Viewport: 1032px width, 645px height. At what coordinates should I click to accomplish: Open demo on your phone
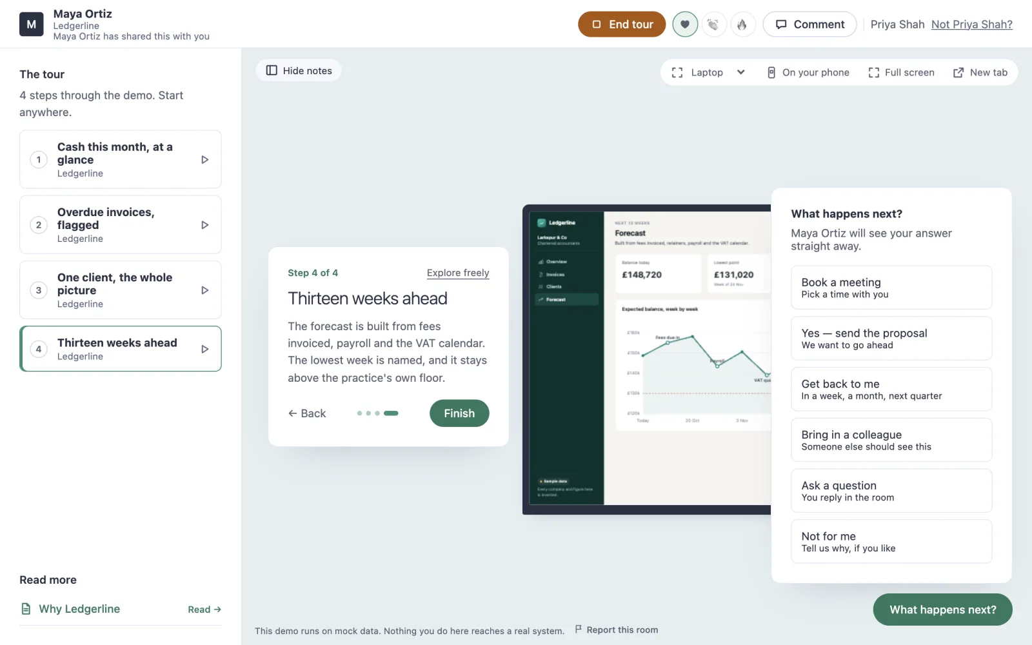(x=808, y=72)
